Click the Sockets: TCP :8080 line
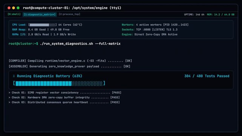This screenshot has height=136, width=242. pos(150,29)
